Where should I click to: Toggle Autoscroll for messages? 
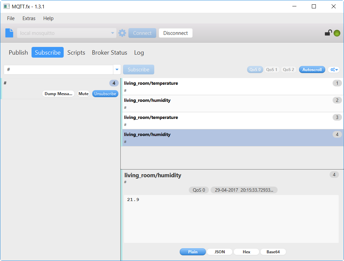[x=312, y=70]
